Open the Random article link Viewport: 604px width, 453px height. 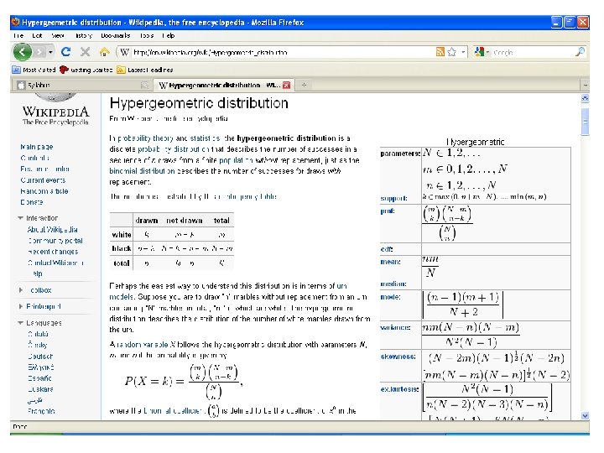tap(44, 191)
